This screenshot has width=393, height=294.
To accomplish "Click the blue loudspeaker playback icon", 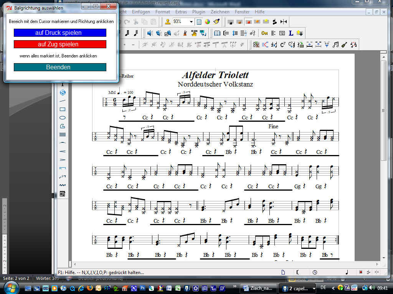I will pos(150,33).
